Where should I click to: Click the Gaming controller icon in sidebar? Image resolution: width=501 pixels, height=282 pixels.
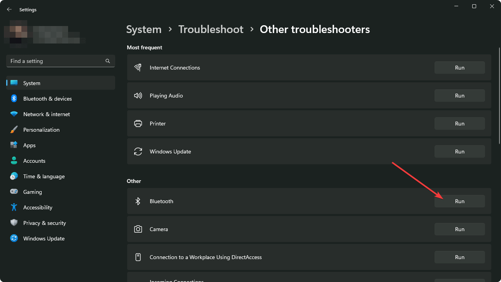(x=14, y=191)
